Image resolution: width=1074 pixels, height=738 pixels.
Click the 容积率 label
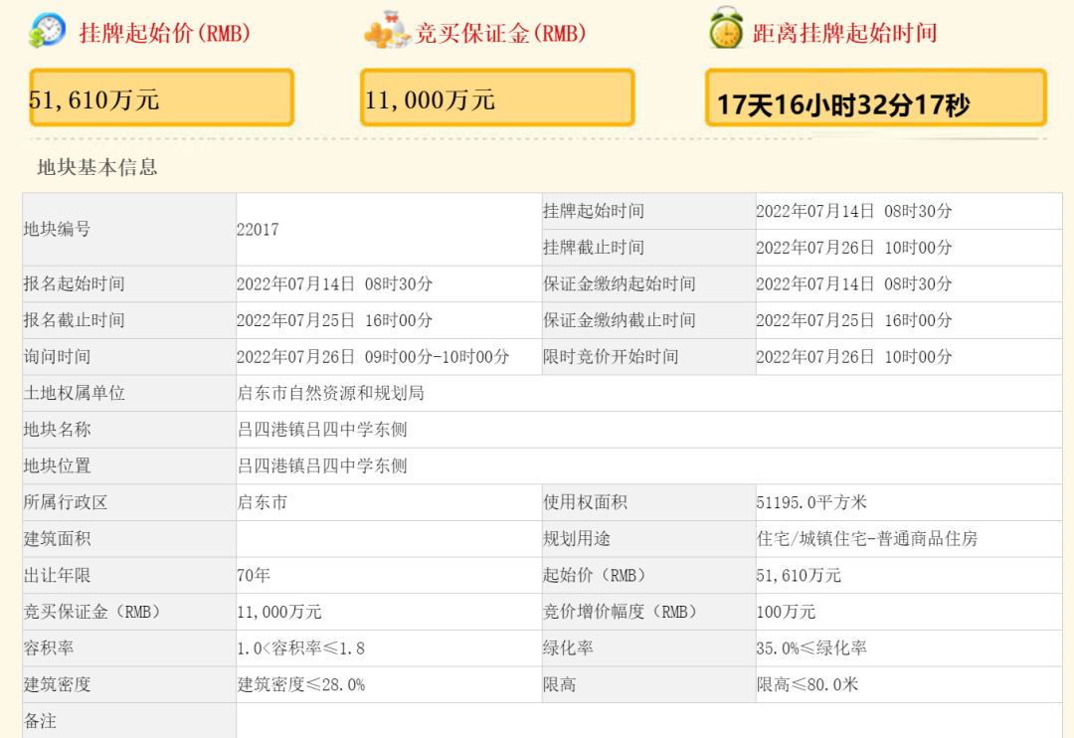(48, 647)
